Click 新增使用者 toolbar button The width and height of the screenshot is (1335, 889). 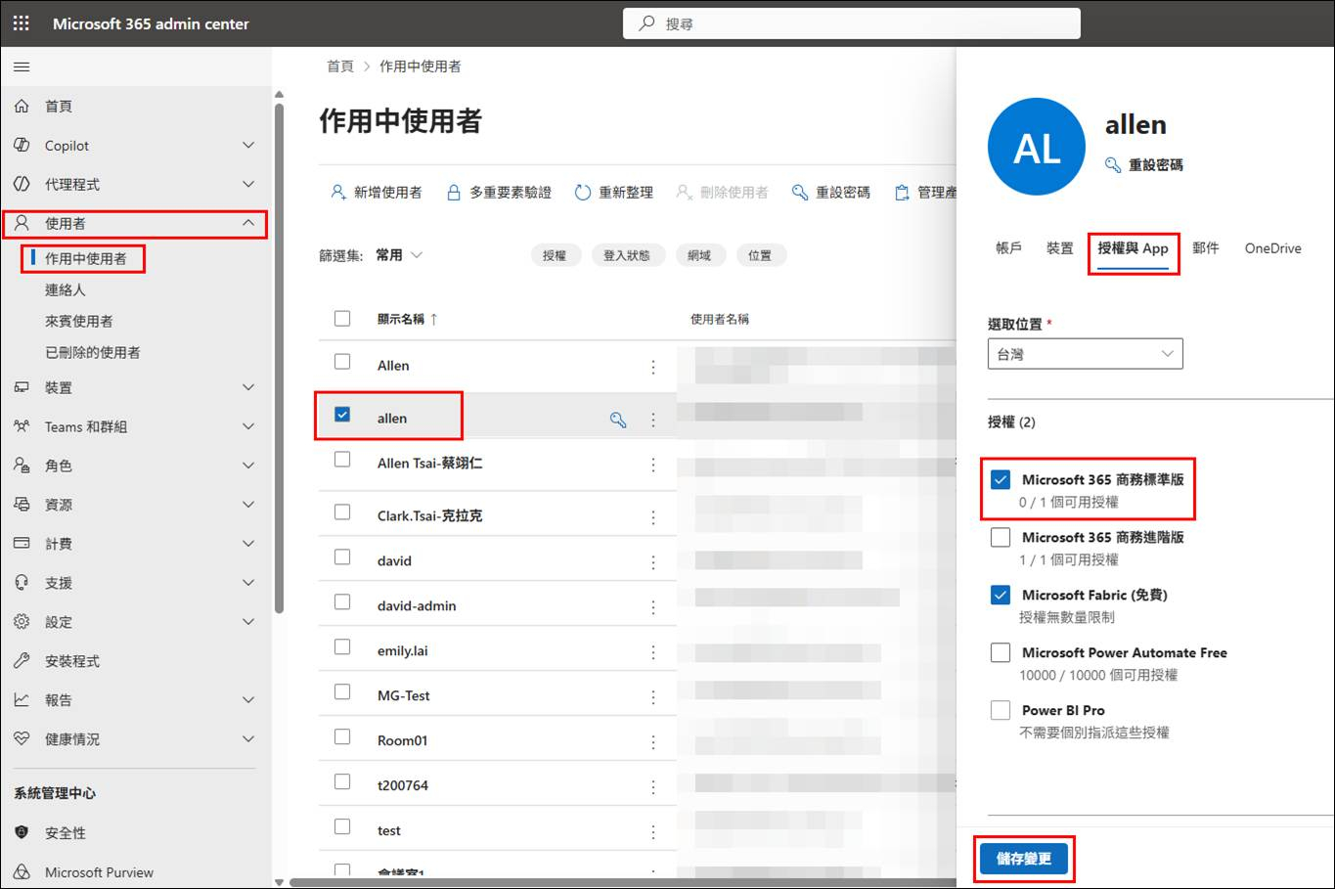tap(377, 193)
